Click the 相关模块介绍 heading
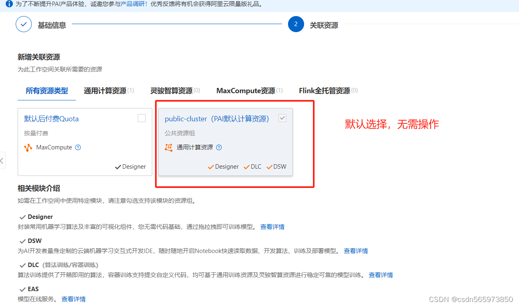 (39, 188)
